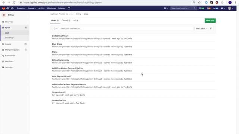Click the GitLab logo in the navbar
This screenshot has height=134, width=239.
pos(8,8)
